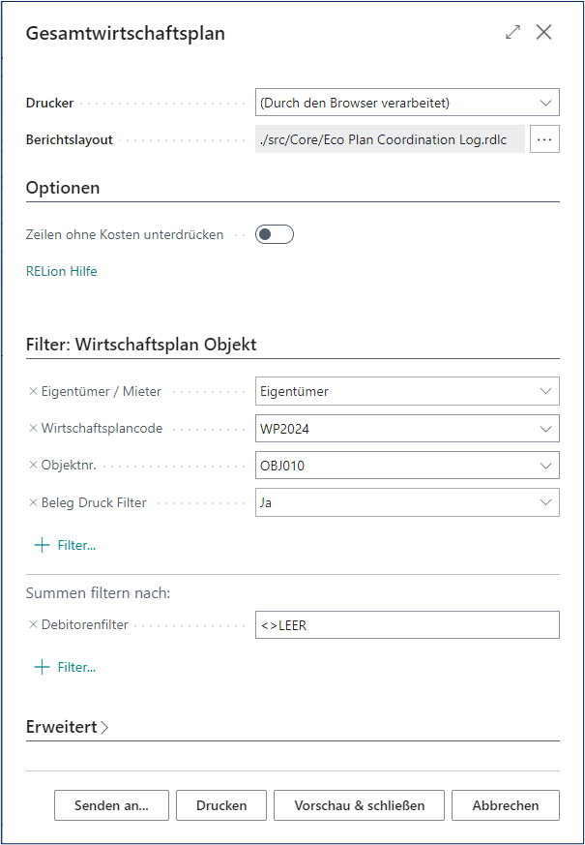
Task: Open the Eigentümer / Mieter dropdown
Action: click(x=546, y=392)
